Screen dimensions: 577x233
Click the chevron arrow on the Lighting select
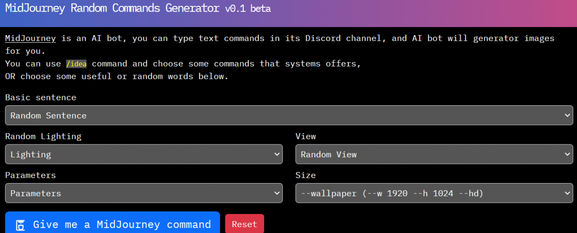[277, 154]
